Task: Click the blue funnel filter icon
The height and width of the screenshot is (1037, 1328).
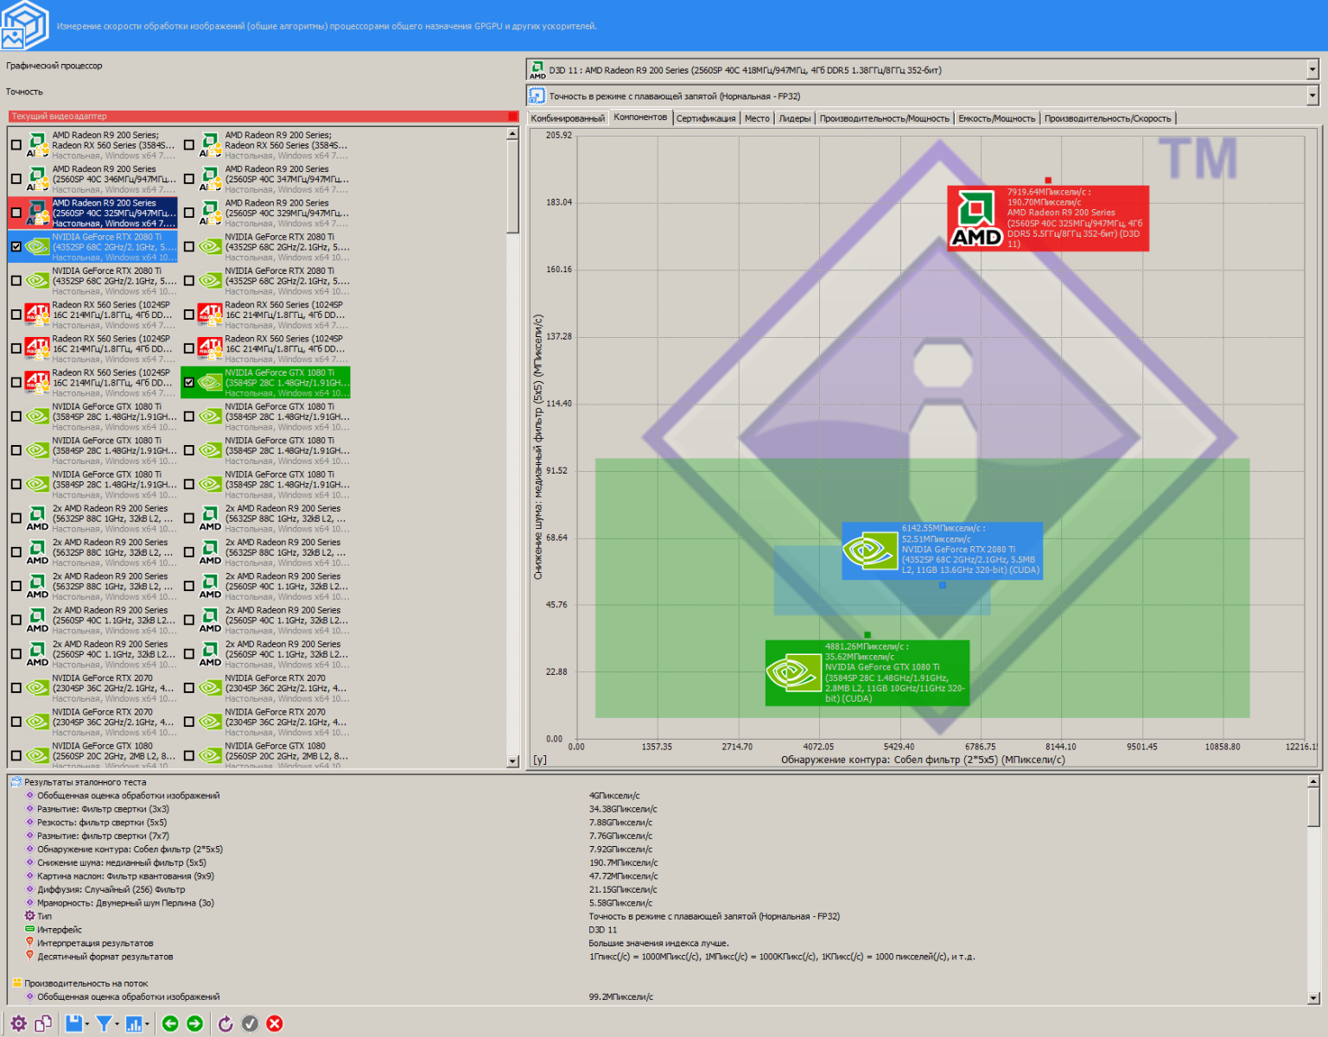Action: 104,1024
